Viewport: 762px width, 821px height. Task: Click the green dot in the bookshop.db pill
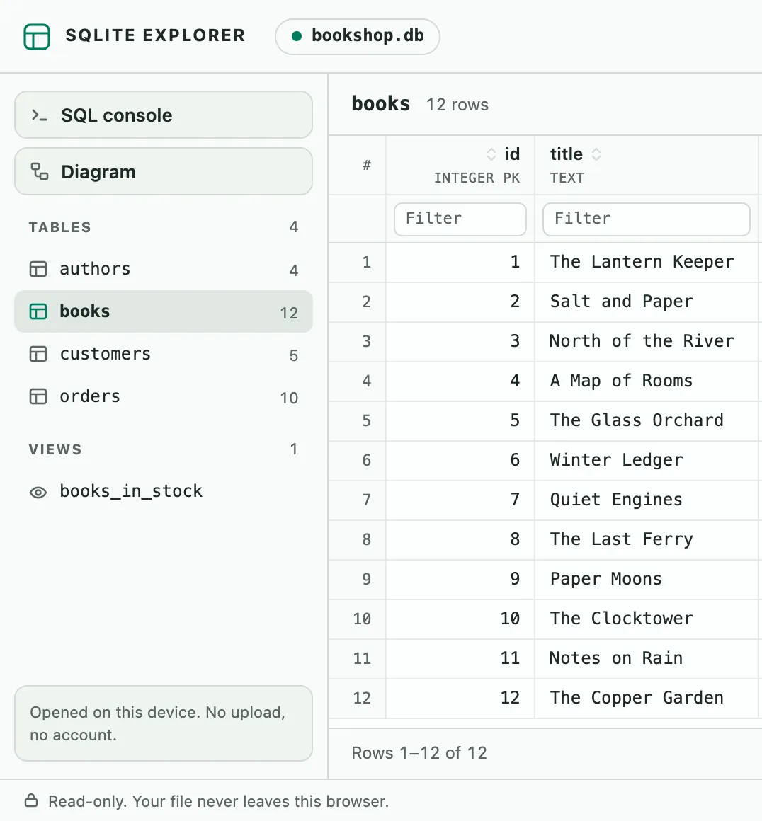pyautogui.click(x=297, y=36)
